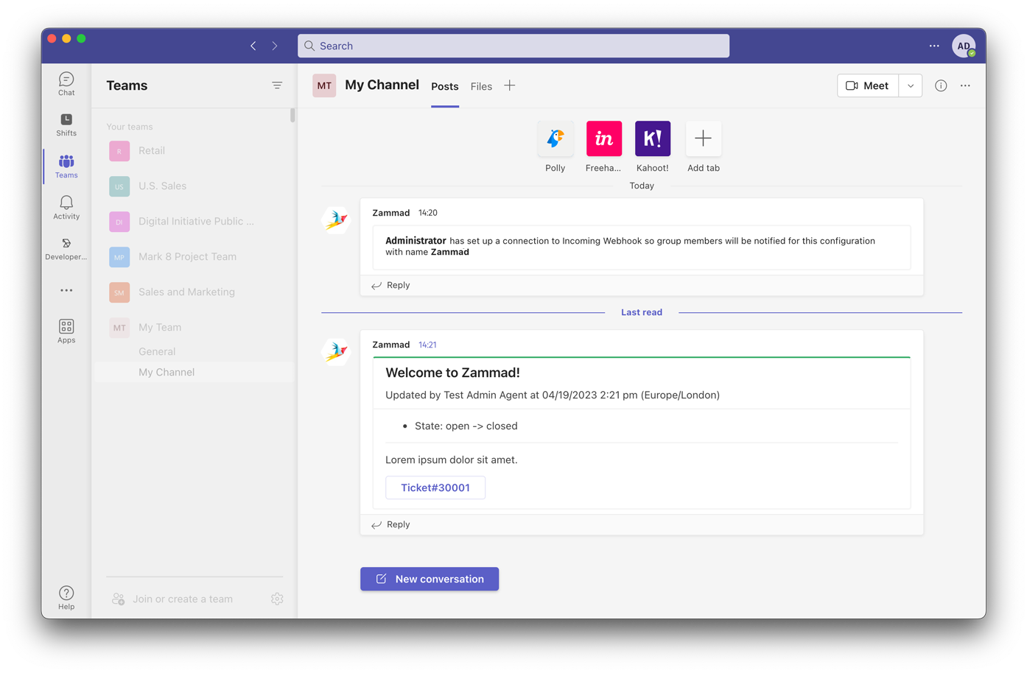
Task: Show channel info icon
Action: pyautogui.click(x=941, y=85)
